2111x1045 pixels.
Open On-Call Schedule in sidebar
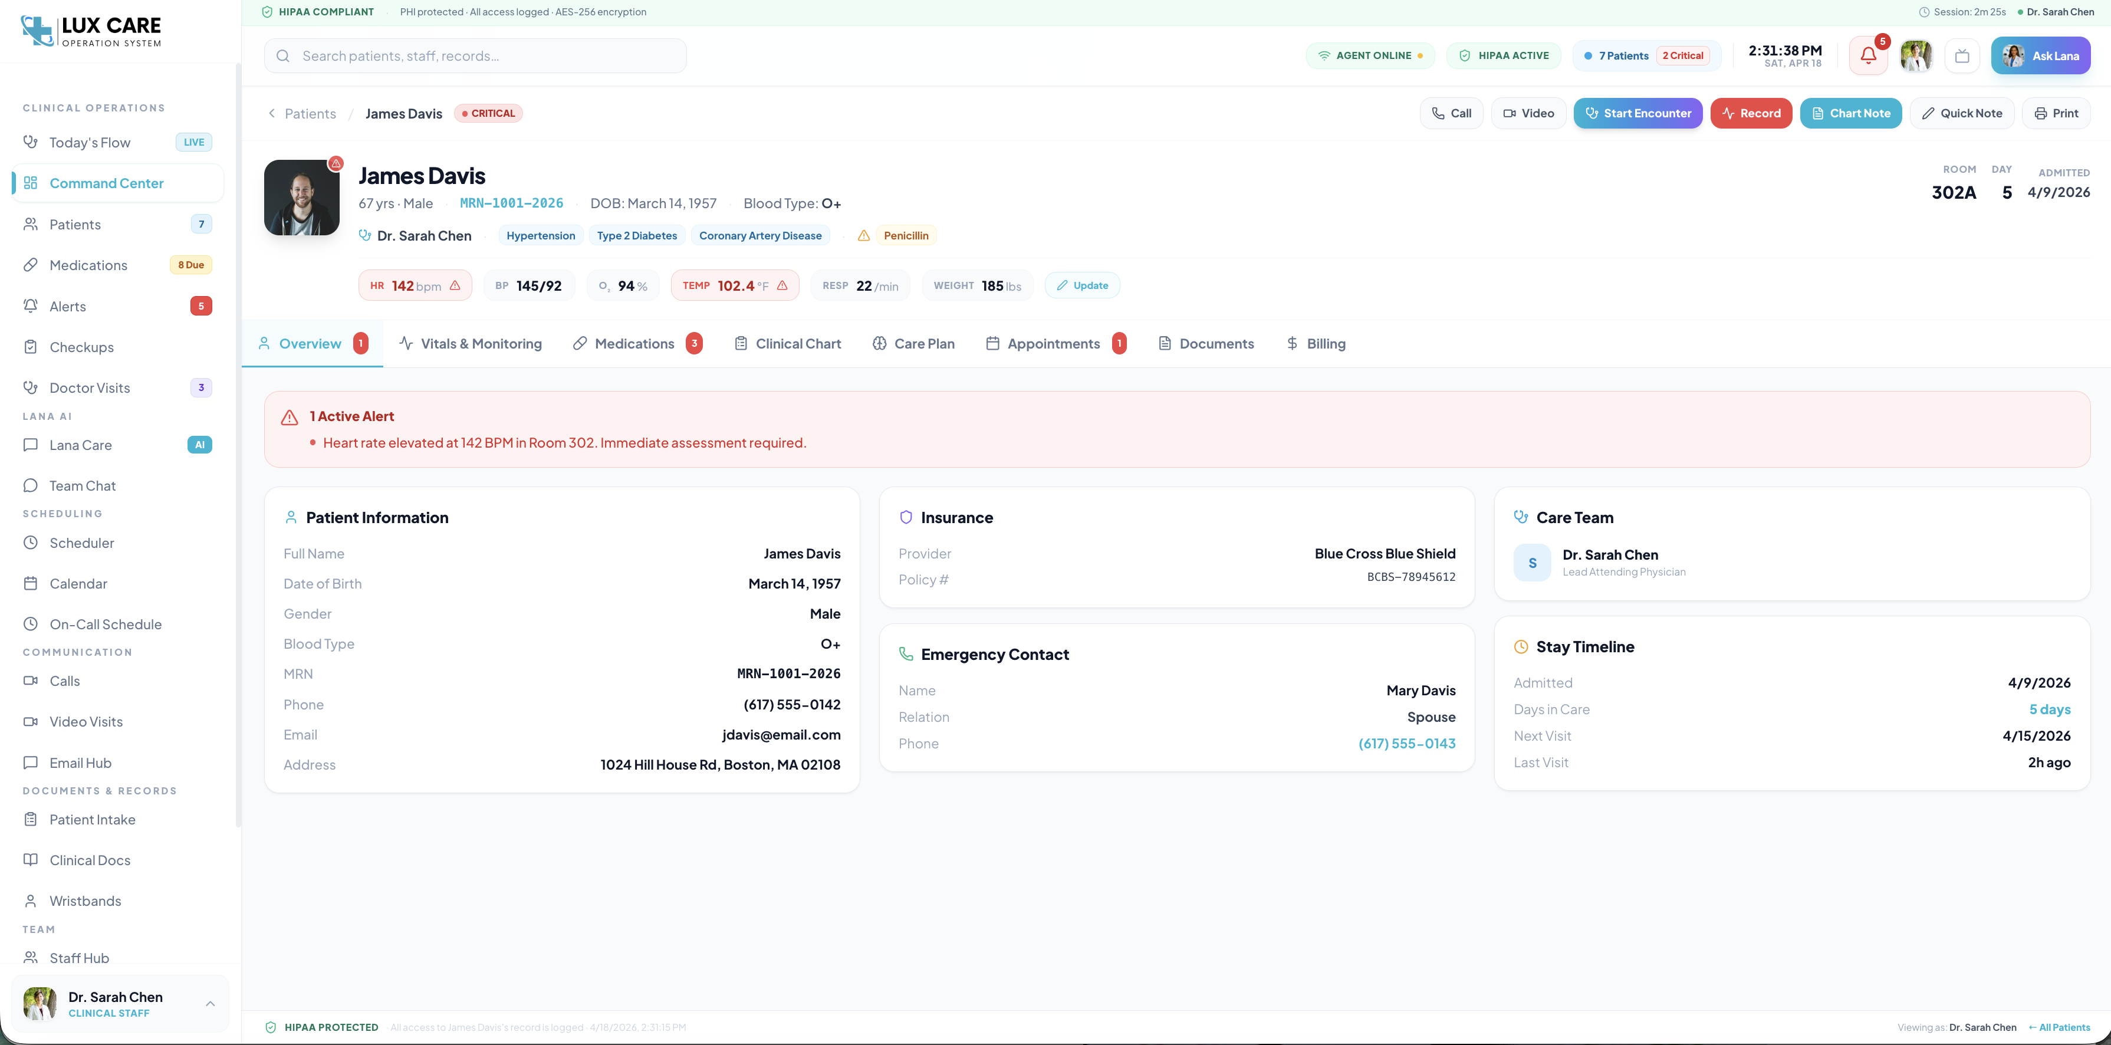coord(118,624)
